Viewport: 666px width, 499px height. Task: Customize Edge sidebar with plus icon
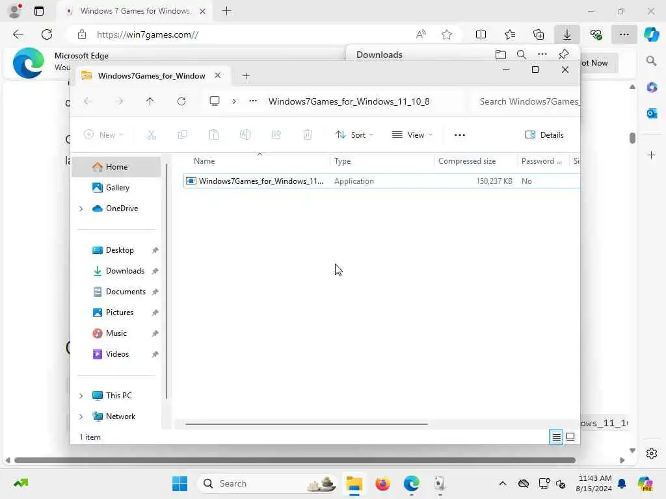[x=652, y=155]
